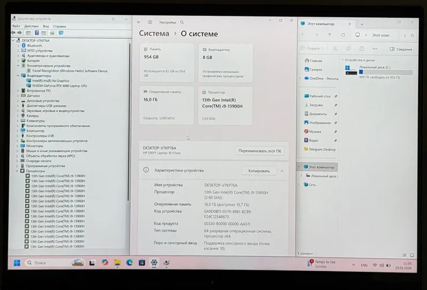Click the Сведения details pane button
This screenshot has width=427, height=290.
[x=401, y=49]
